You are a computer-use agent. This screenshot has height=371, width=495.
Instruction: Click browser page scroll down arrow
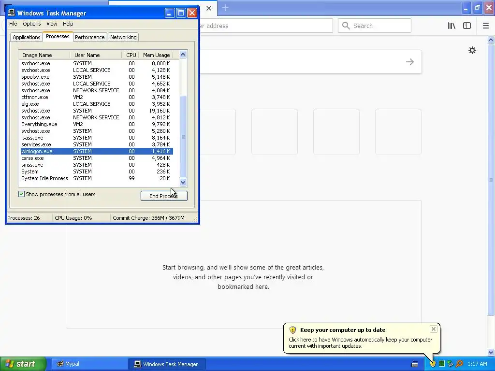(x=491, y=352)
